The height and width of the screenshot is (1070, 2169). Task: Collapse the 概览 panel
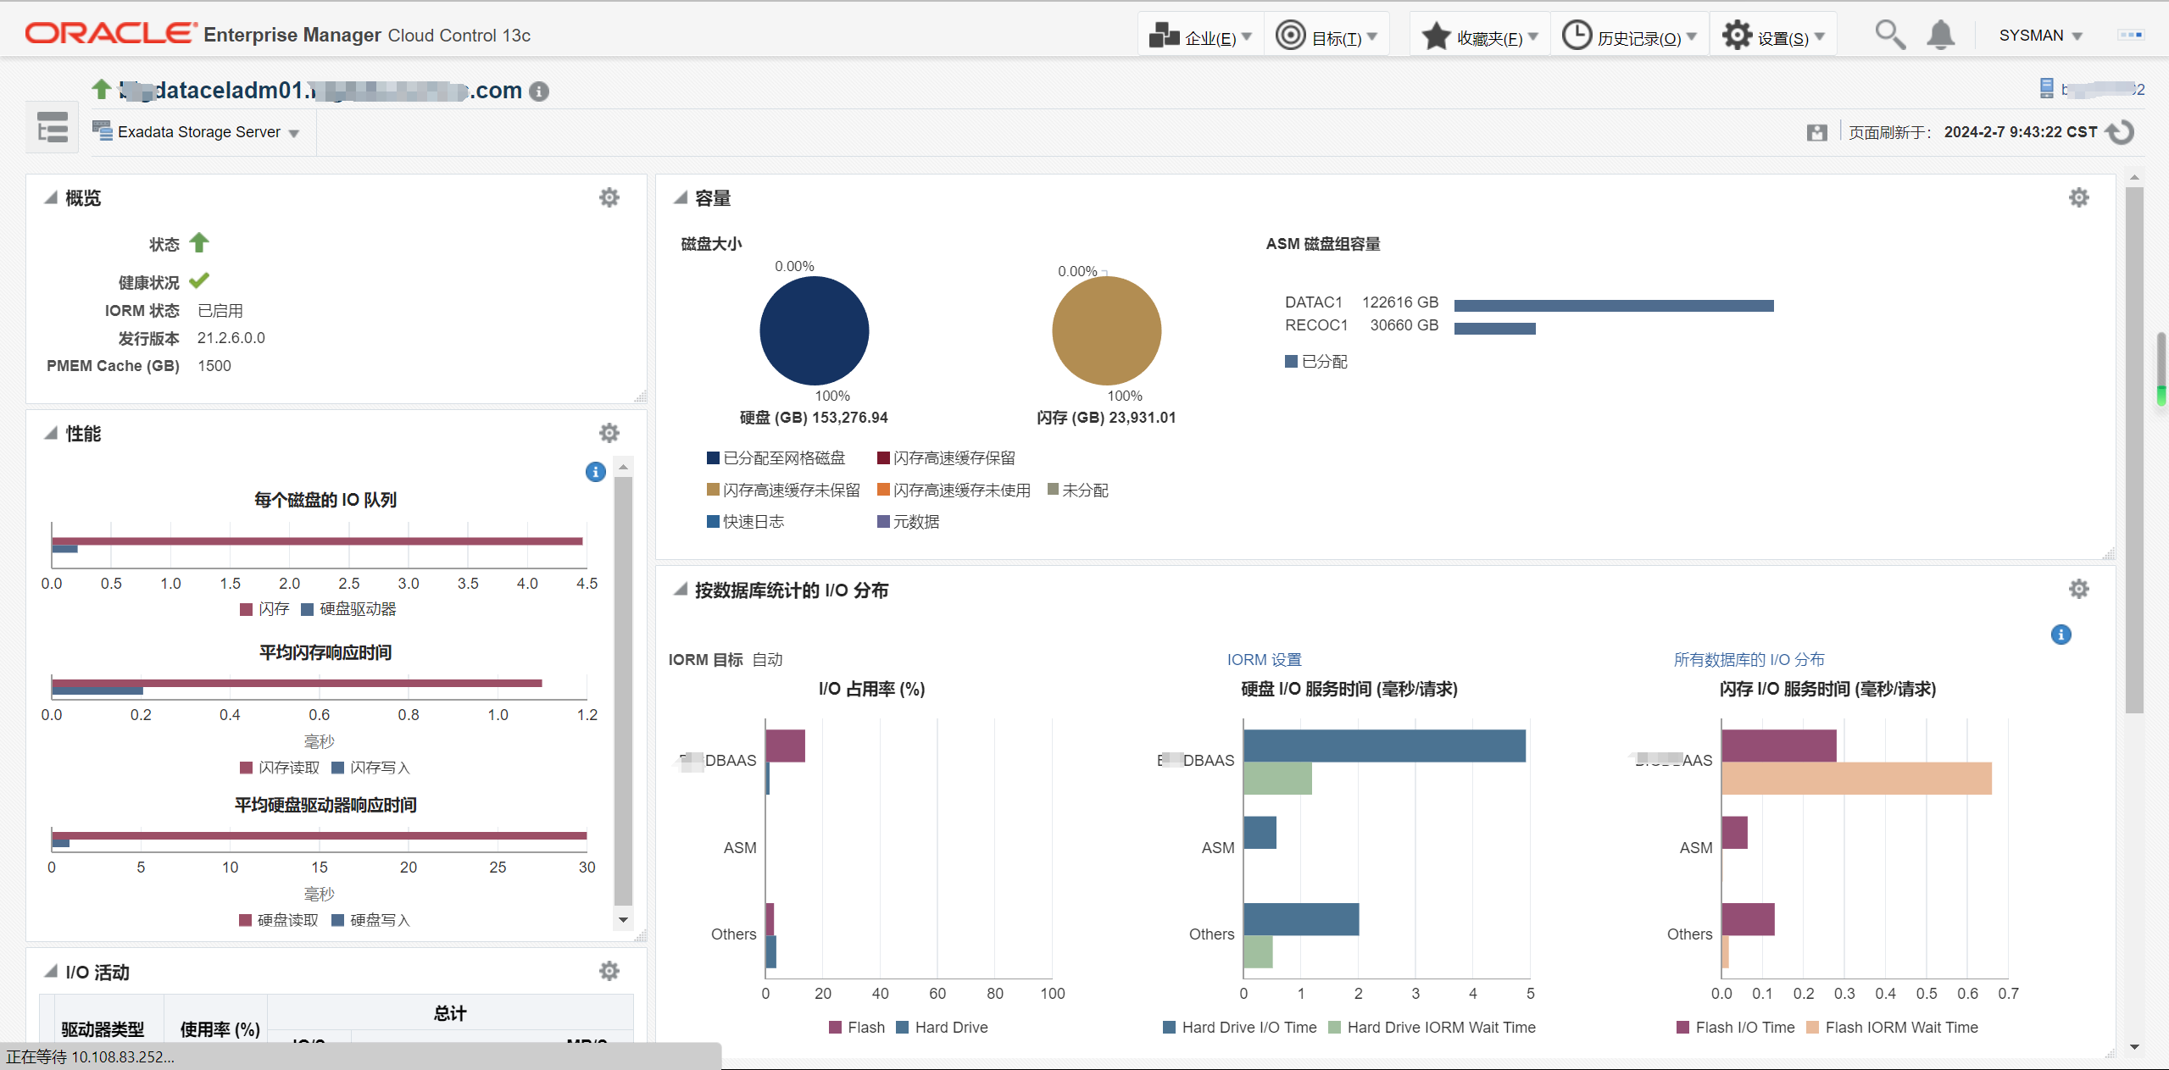(51, 197)
